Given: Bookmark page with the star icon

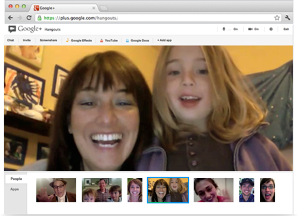Looking at the screenshot, I should (277, 18).
